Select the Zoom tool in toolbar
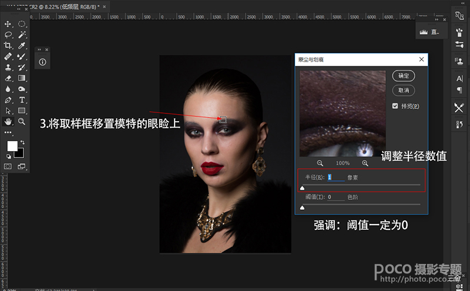 tap(22, 121)
